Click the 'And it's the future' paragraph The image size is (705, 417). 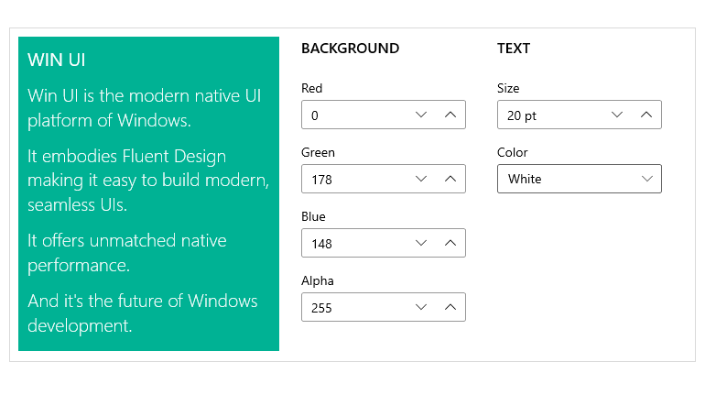point(143,313)
